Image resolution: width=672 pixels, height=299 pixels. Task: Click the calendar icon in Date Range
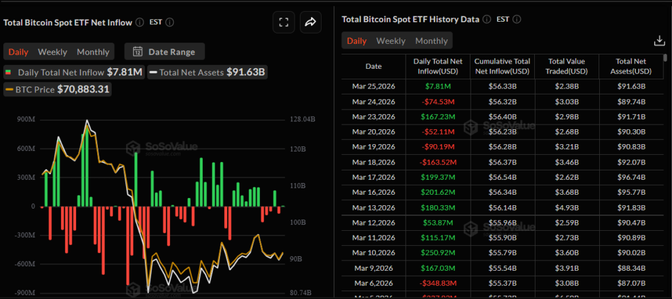tap(138, 52)
